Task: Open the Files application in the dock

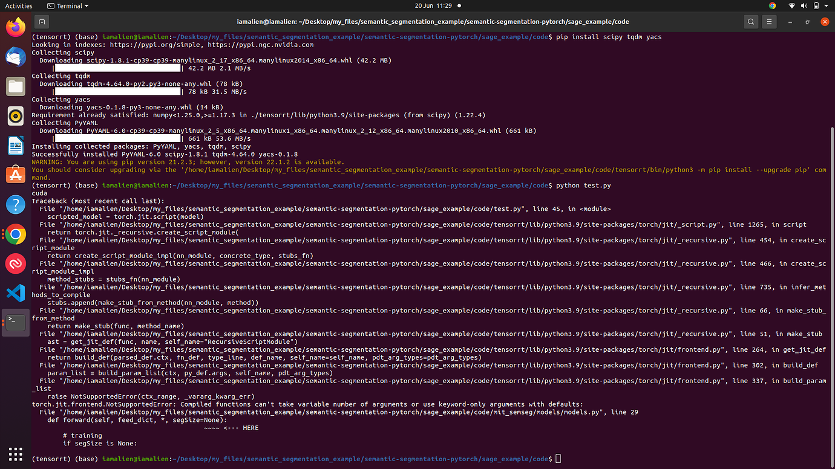Action: [15, 86]
